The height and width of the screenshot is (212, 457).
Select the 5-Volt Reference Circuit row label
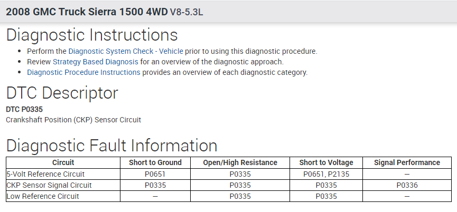[45, 174]
